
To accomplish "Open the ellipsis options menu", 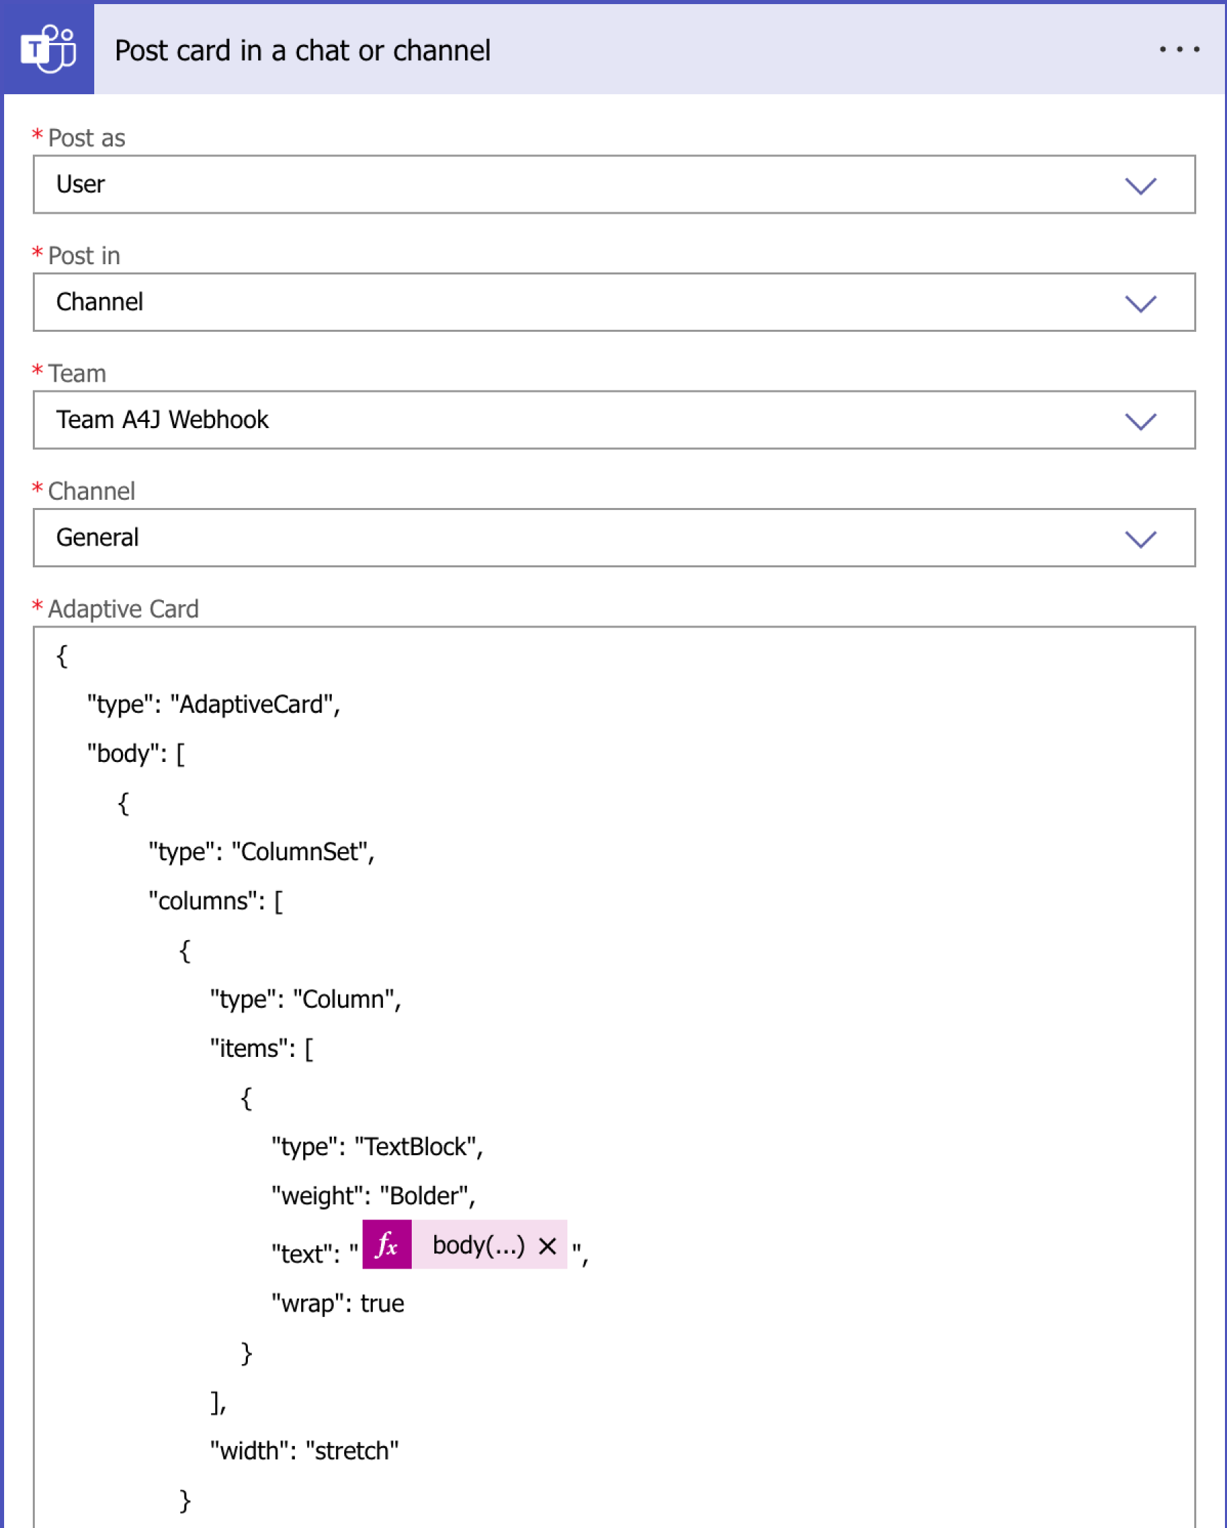I will coord(1179,48).
